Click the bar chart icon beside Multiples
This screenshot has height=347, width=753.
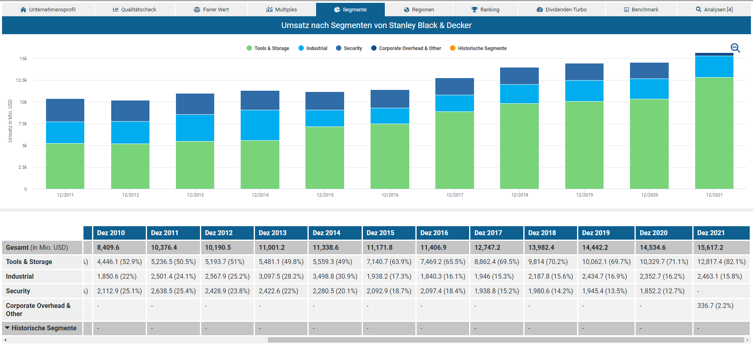tap(269, 10)
